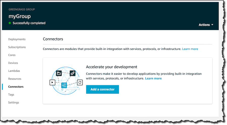This screenshot has height=125, width=227.
Task: Click the refresh icon in the illustration
Action: point(80,82)
